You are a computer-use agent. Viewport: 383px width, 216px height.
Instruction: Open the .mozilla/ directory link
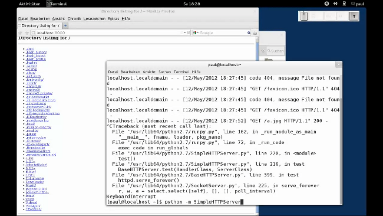(x=32, y=130)
